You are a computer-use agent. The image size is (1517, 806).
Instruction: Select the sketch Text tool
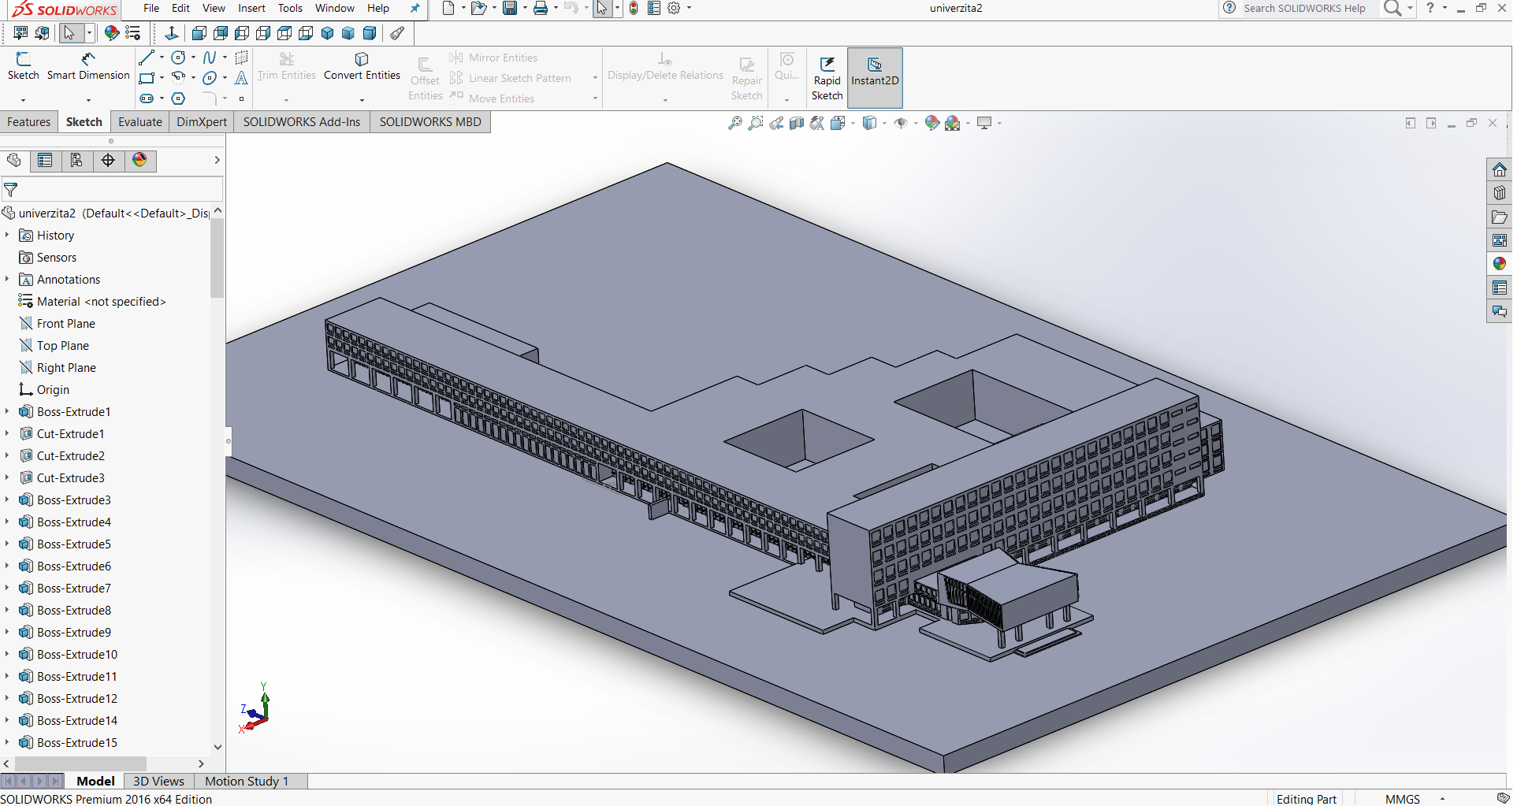[241, 78]
